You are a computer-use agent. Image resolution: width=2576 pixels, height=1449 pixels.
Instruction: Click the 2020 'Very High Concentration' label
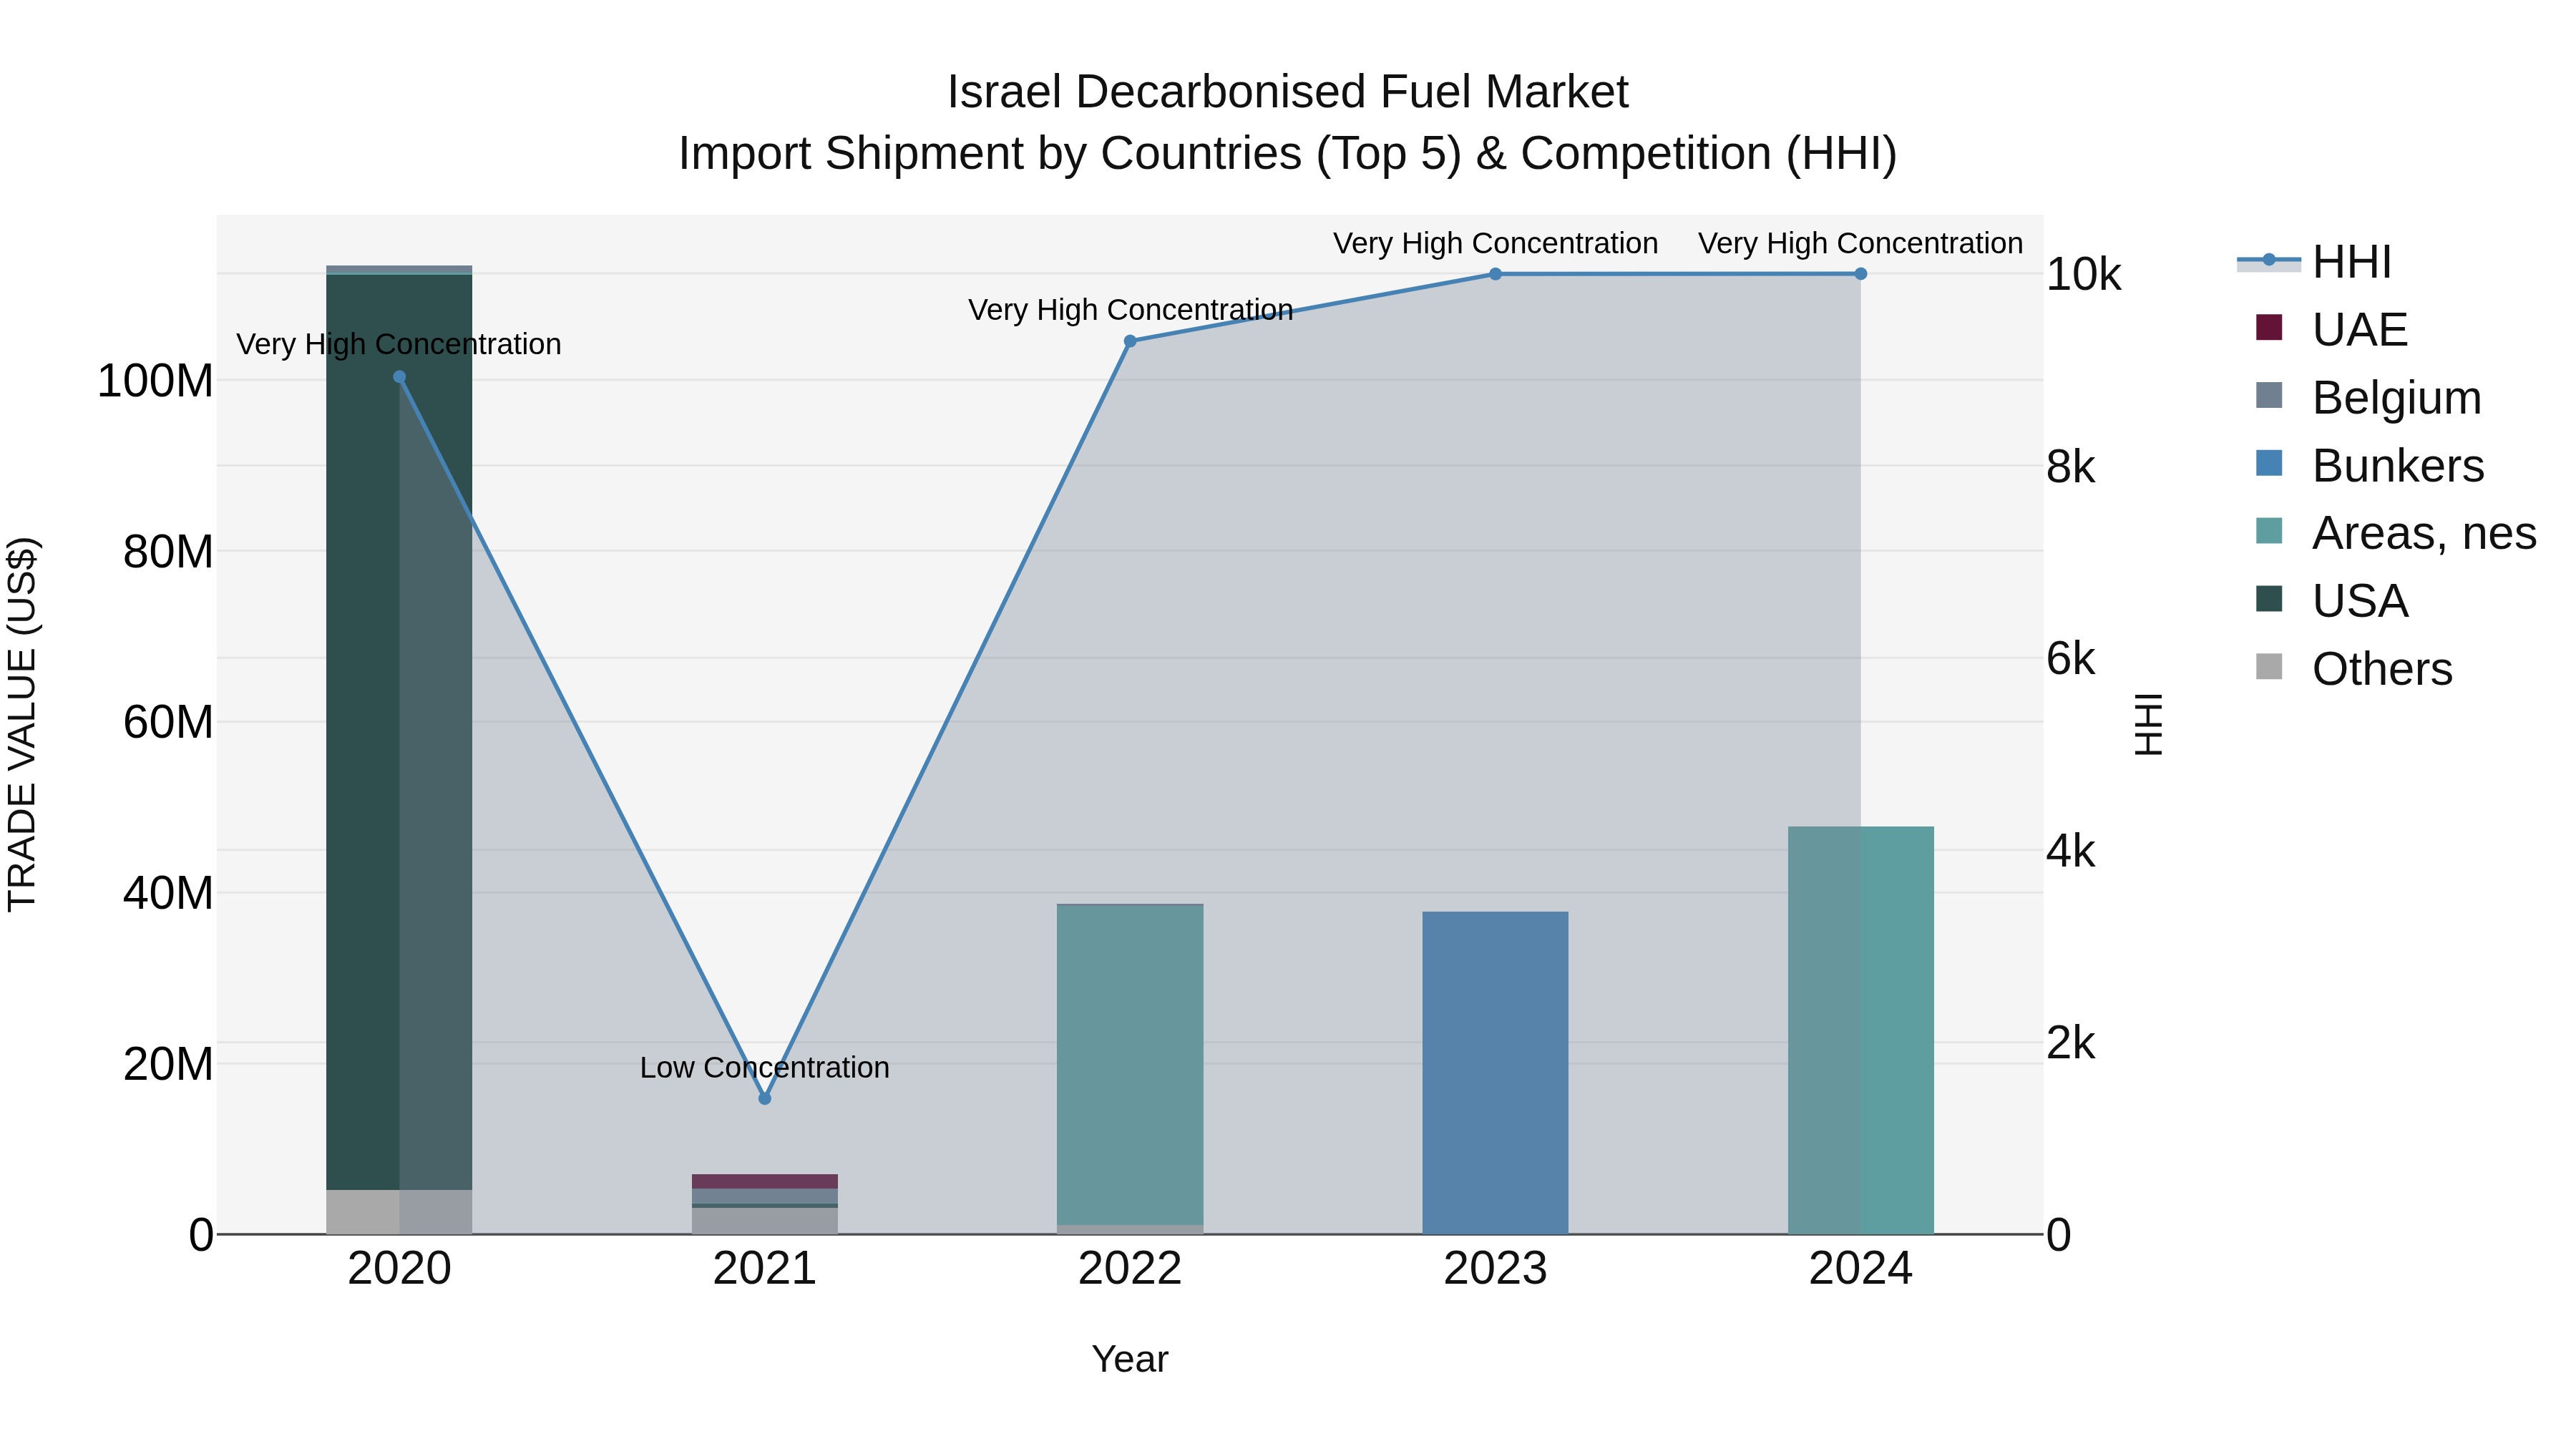(x=399, y=344)
